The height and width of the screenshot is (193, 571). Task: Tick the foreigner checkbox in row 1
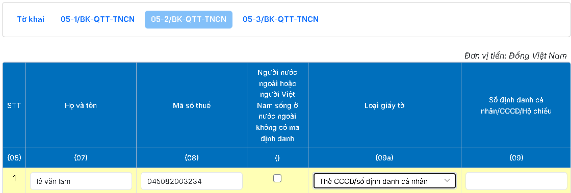click(277, 178)
